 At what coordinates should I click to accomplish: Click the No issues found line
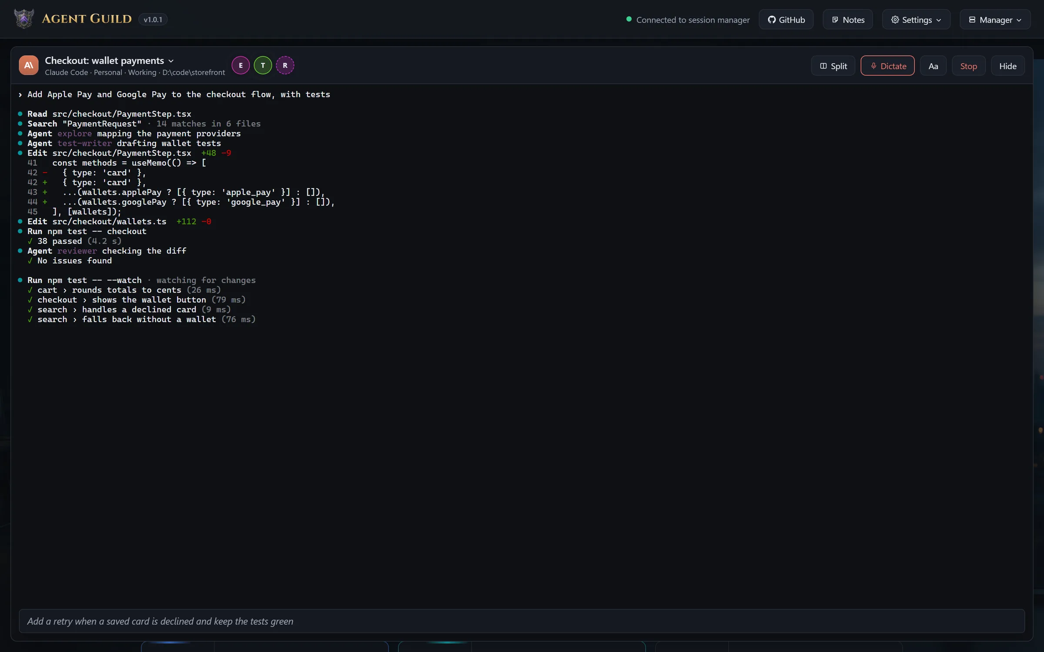(x=70, y=261)
